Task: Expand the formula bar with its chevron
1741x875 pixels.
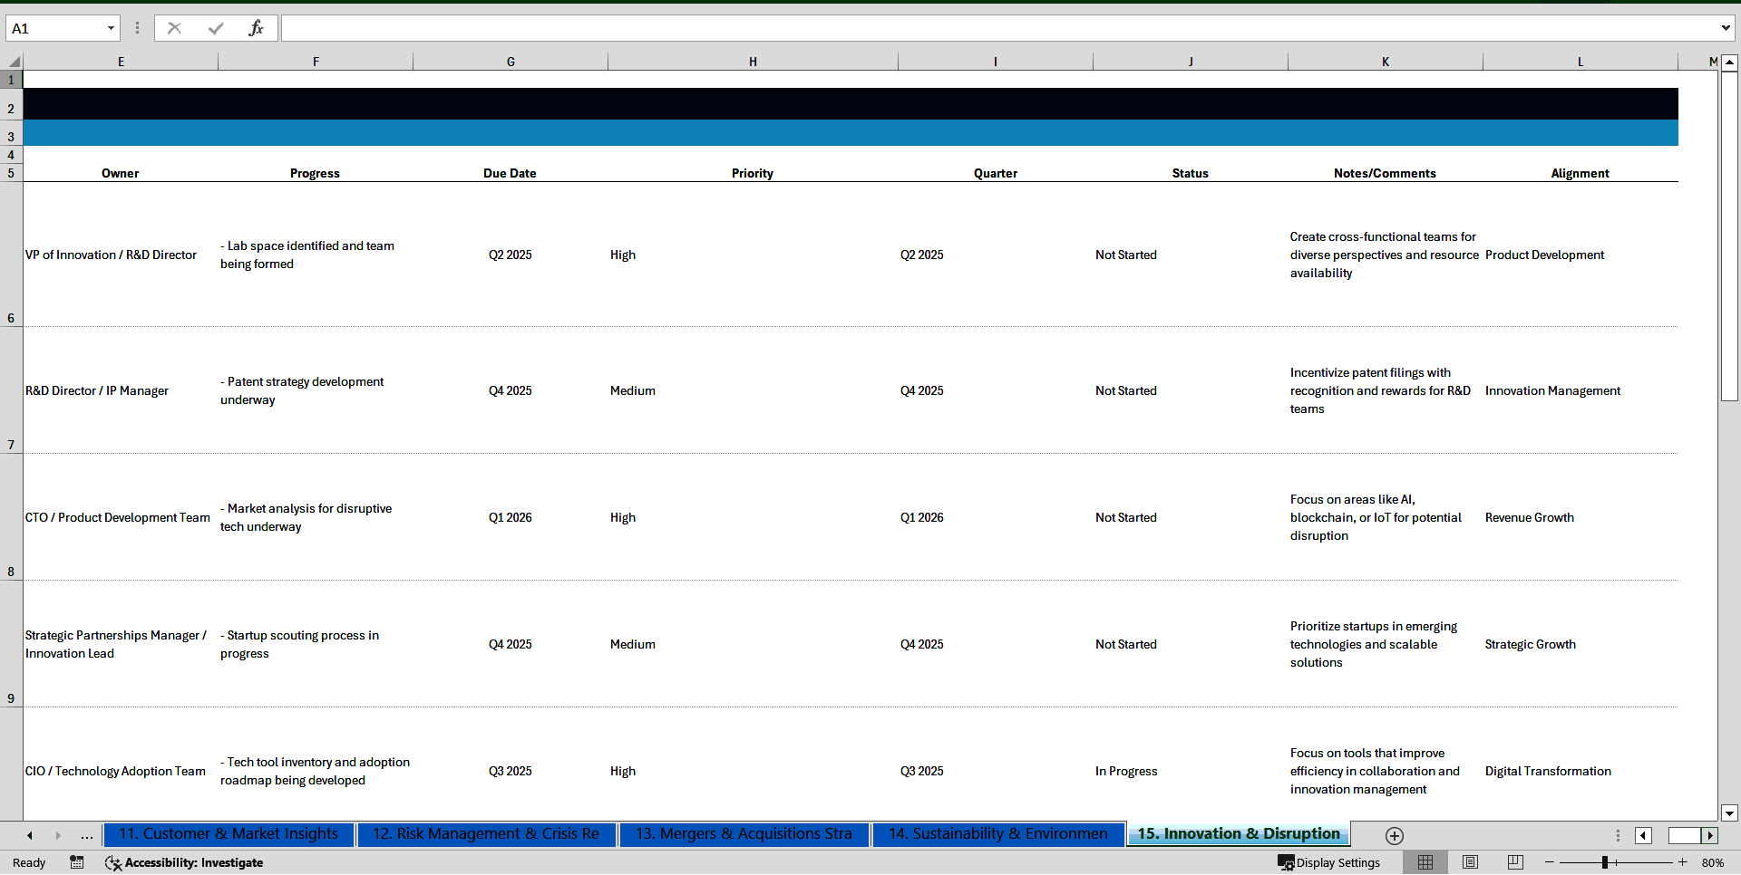Action: coord(1726,28)
